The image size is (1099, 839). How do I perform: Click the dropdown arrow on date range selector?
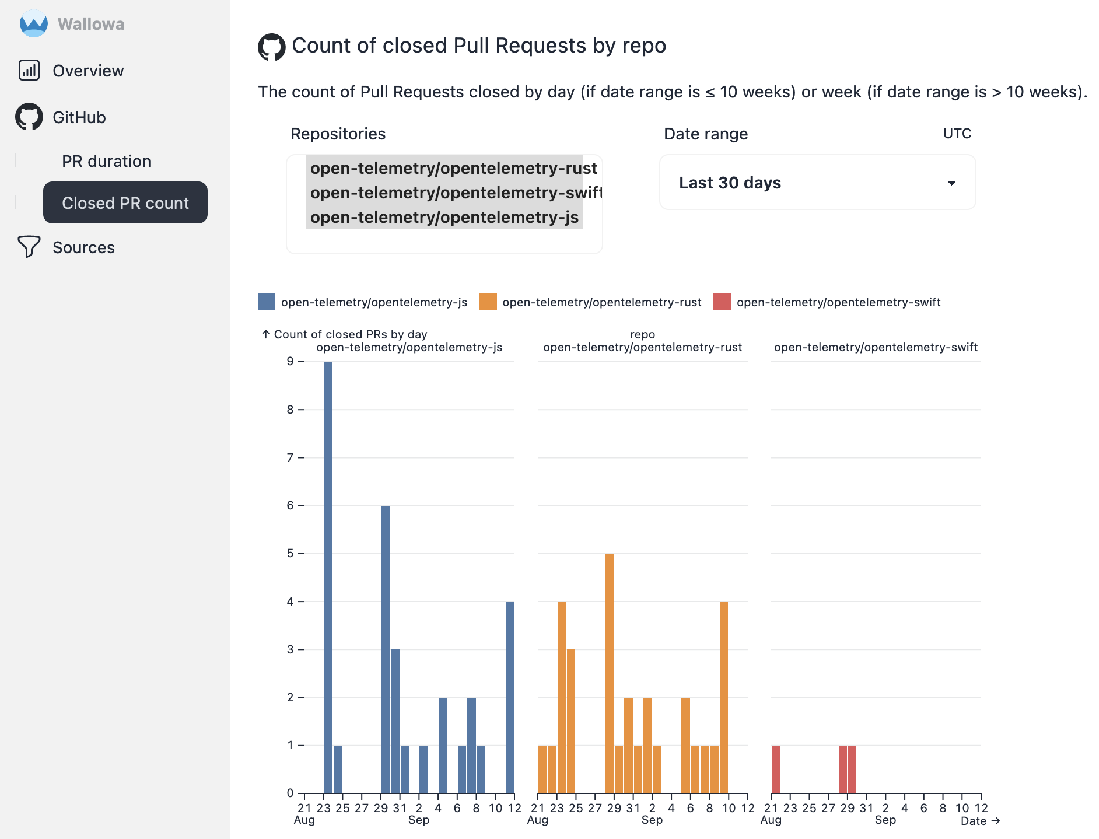tap(952, 183)
